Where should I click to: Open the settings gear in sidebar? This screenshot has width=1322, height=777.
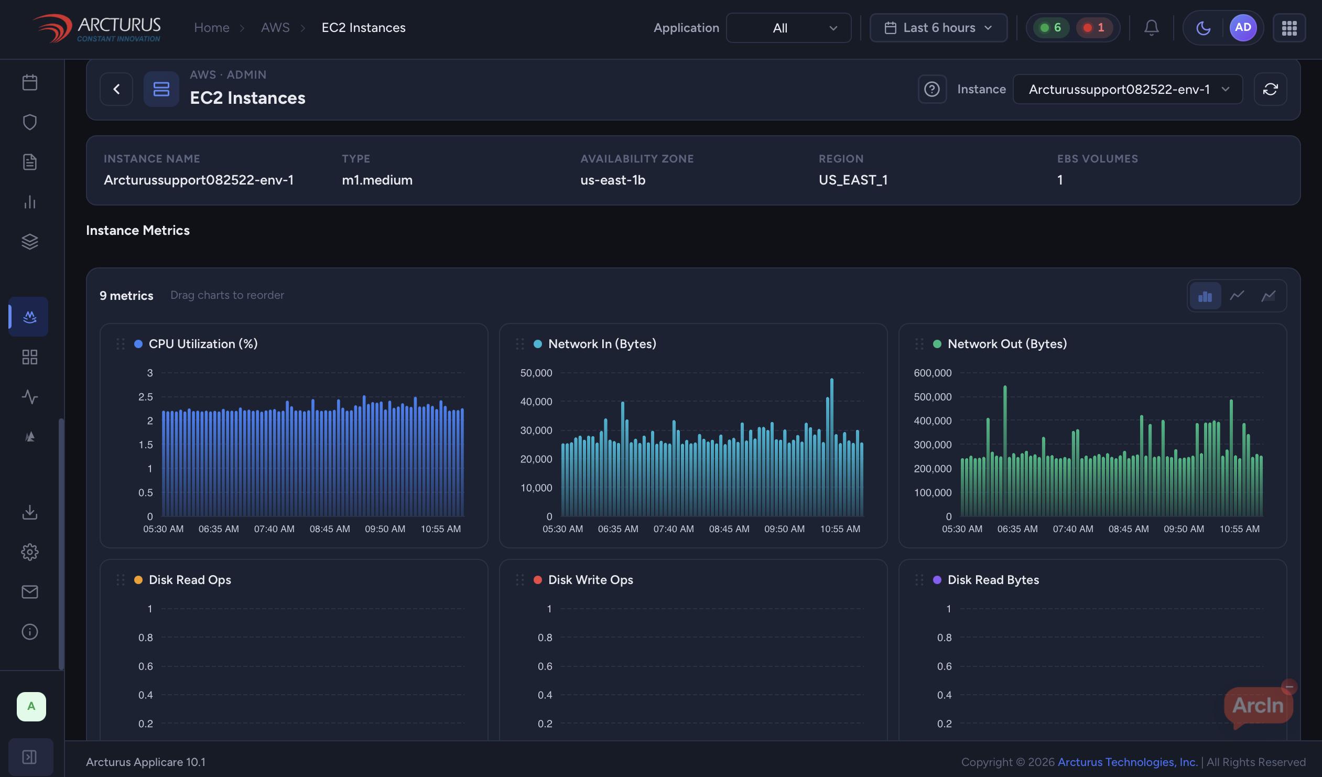30,552
